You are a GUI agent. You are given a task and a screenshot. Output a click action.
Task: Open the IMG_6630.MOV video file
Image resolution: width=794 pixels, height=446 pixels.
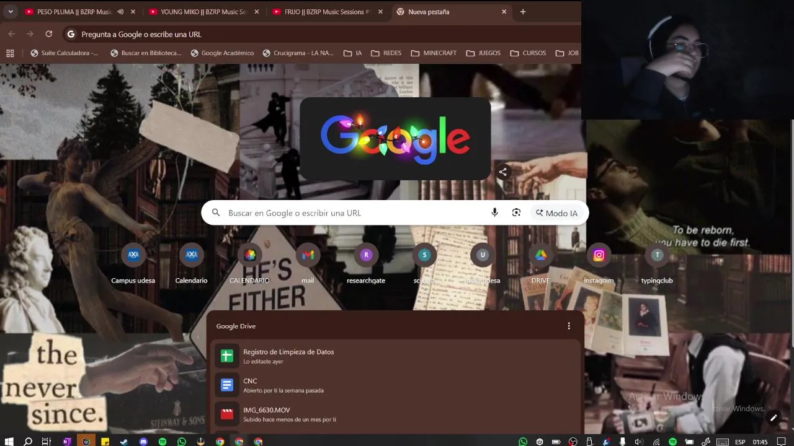click(x=396, y=414)
